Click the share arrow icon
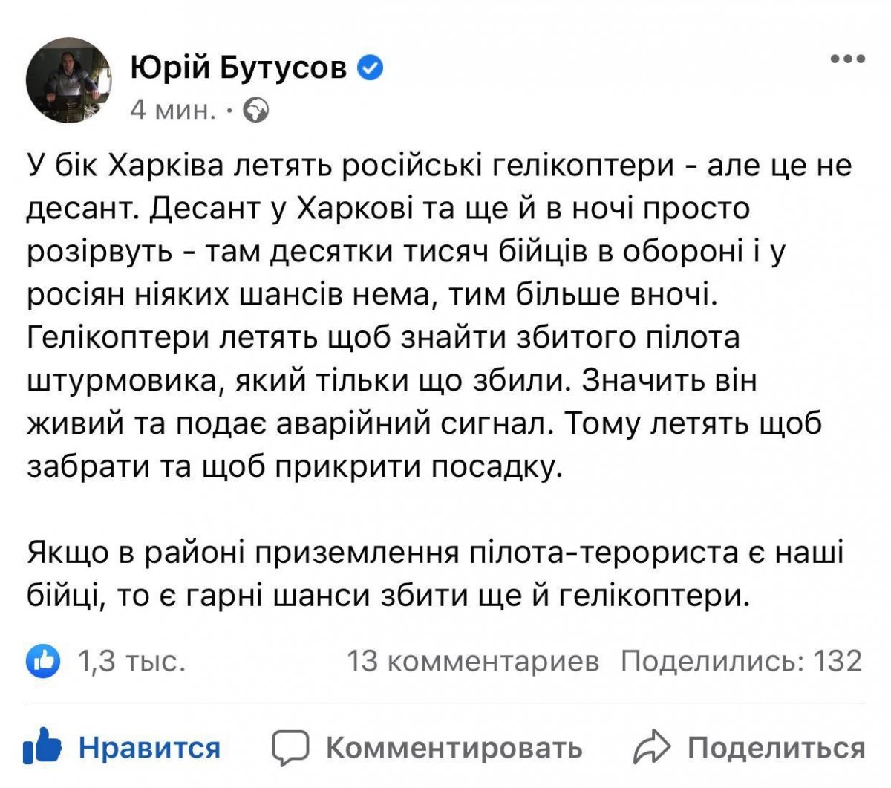The height and width of the screenshot is (788, 891). coord(652,747)
